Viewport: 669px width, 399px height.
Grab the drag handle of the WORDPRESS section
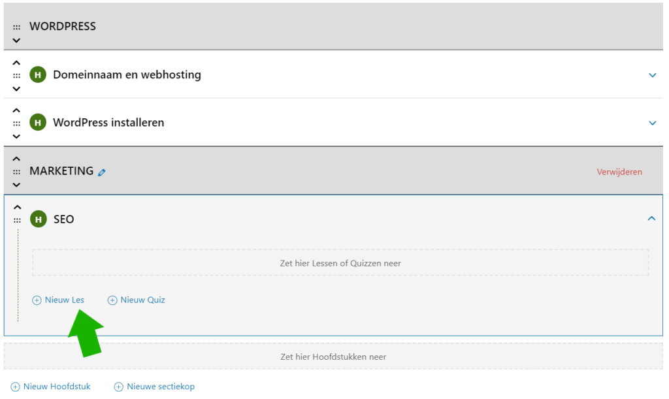(17, 27)
